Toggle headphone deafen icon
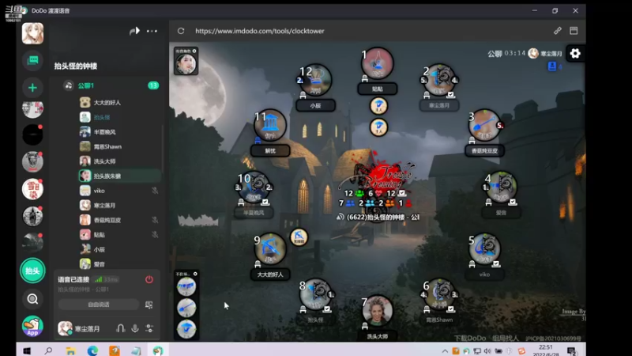The image size is (632, 356). click(120, 328)
